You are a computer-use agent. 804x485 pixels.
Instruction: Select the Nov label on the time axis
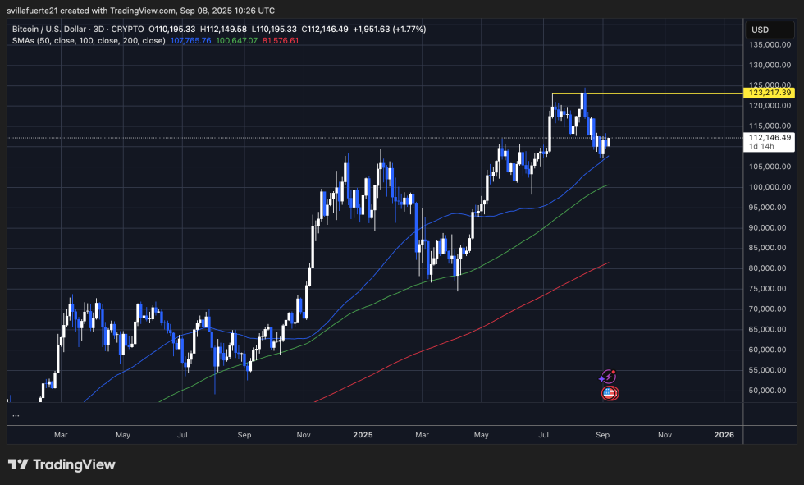click(x=665, y=435)
